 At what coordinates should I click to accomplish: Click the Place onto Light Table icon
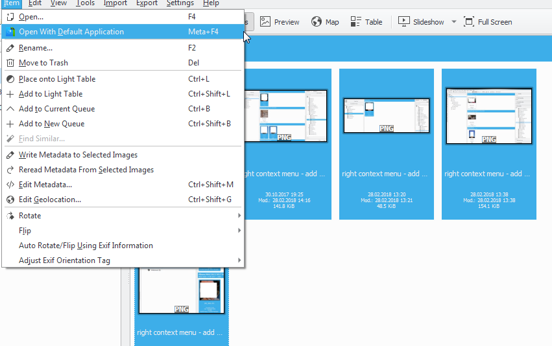point(10,79)
